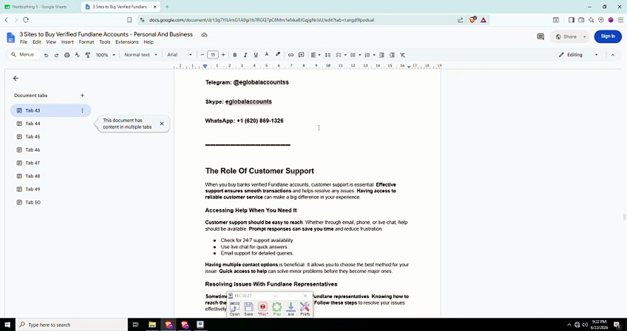Add a new document tab

[82, 95]
